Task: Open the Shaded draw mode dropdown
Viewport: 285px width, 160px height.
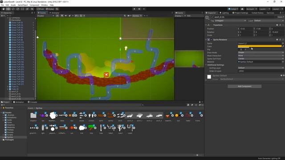Action: click(45, 16)
